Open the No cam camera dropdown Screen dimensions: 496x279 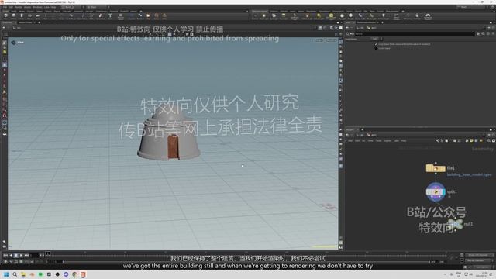(331, 40)
